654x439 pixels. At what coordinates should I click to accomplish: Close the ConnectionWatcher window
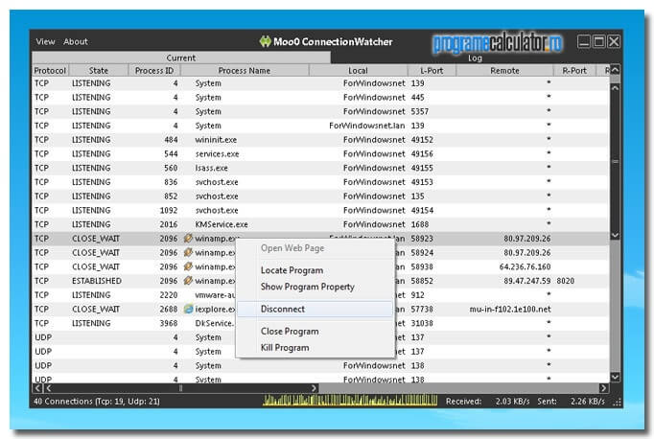(614, 41)
